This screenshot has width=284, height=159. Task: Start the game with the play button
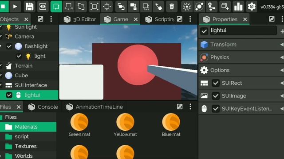[16, 7]
